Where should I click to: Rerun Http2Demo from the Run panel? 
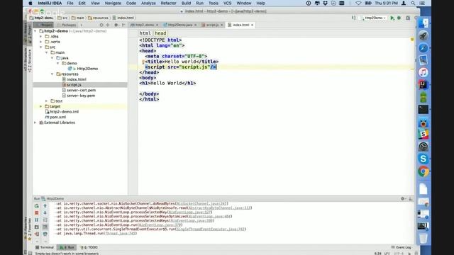[36, 206]
